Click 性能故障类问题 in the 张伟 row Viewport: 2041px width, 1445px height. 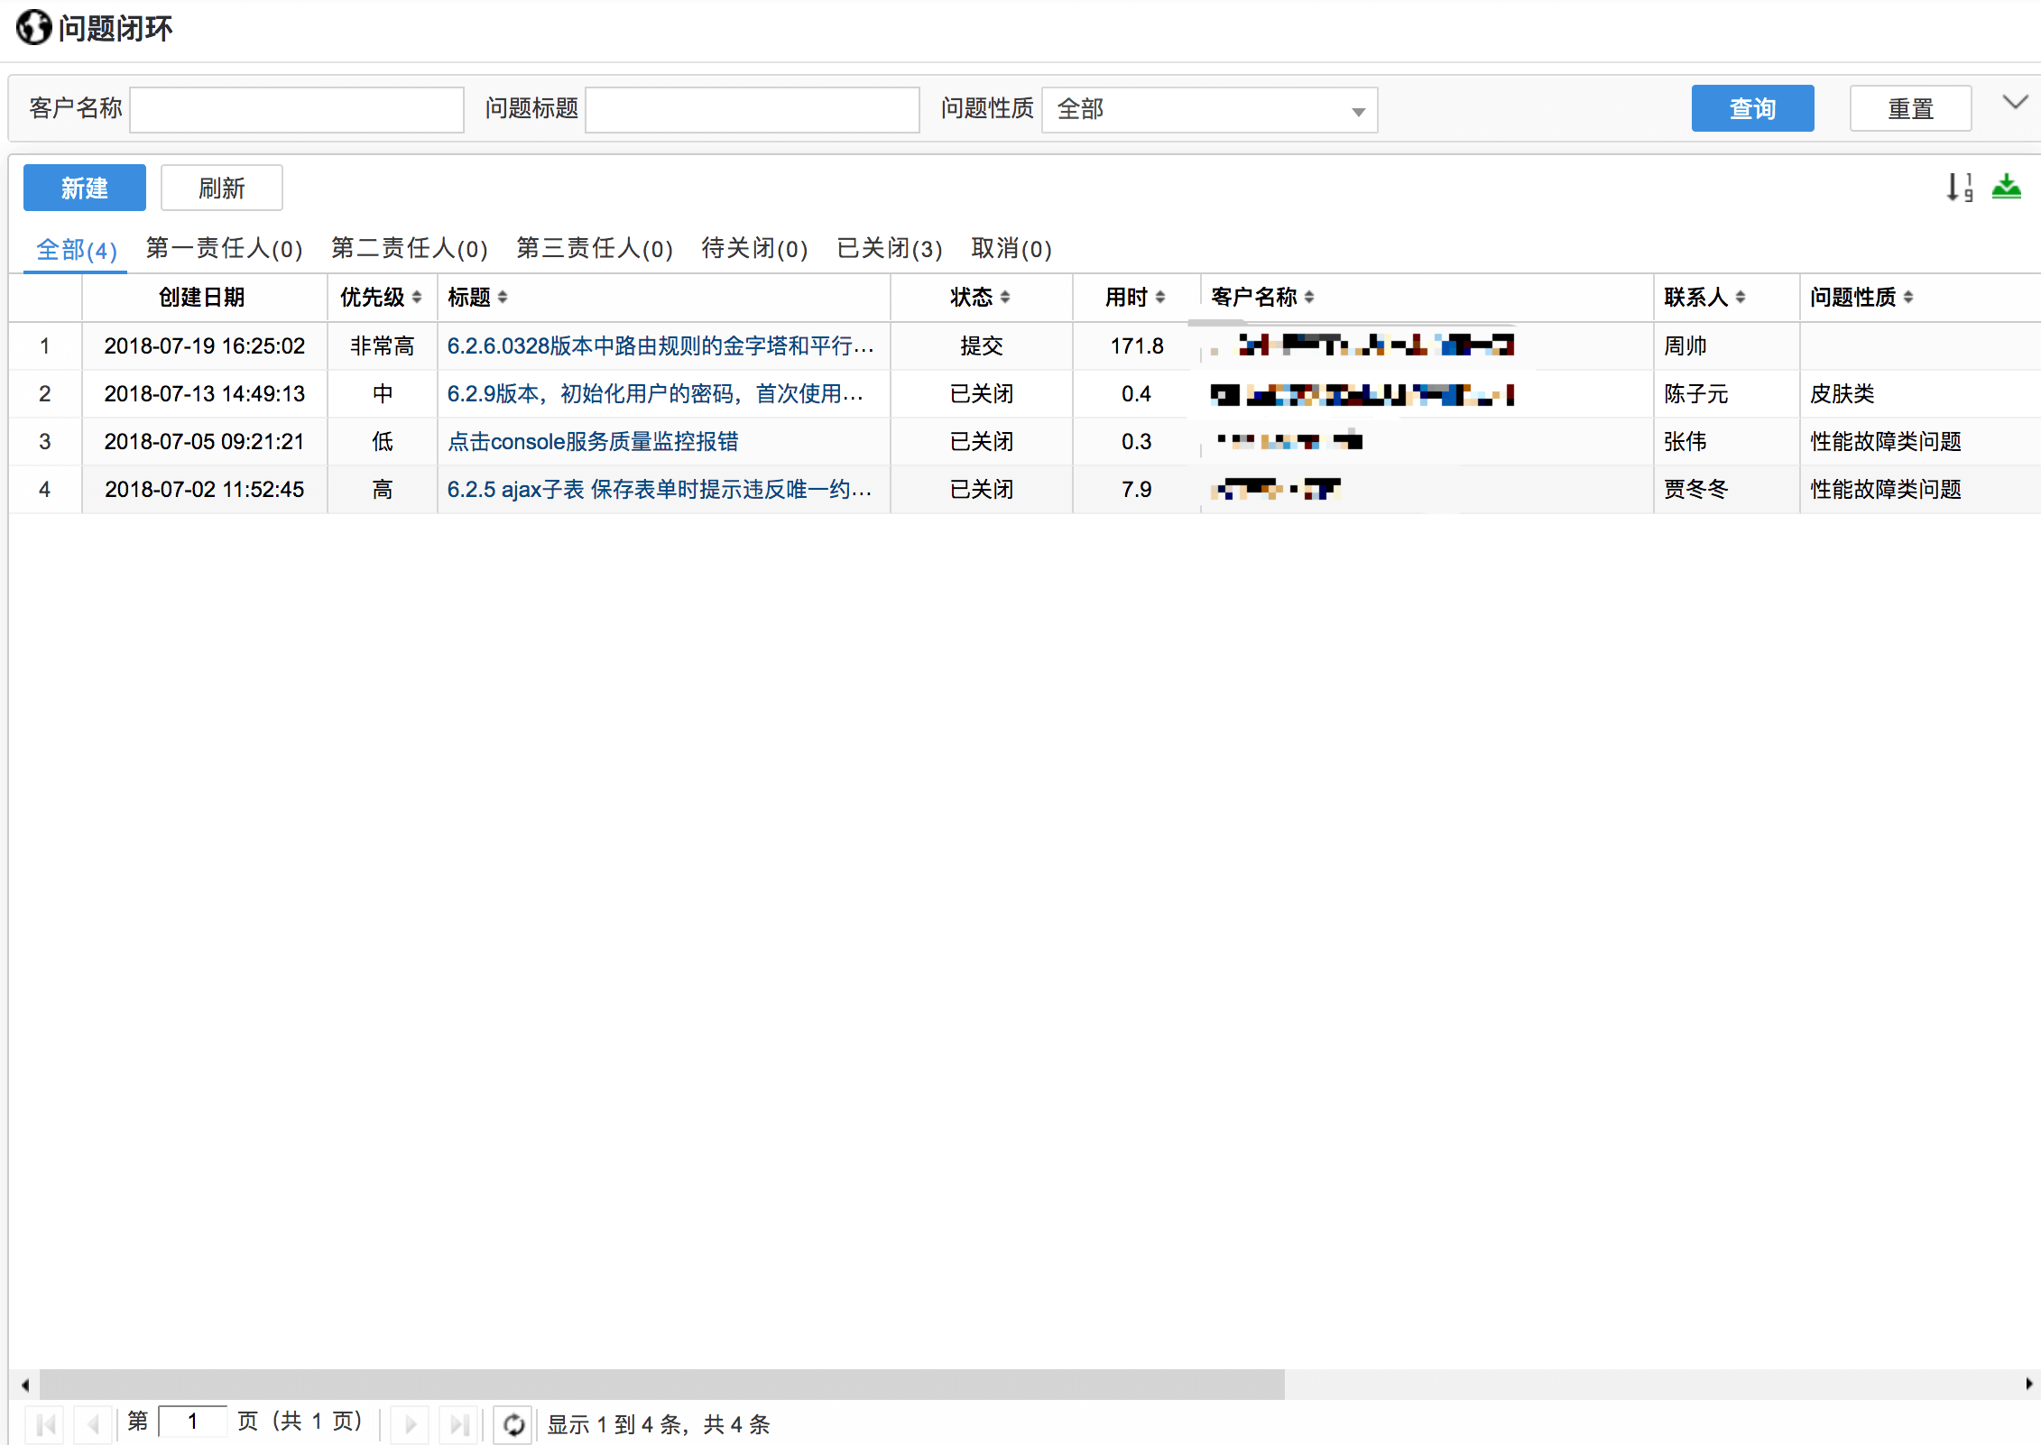(x=1886, y=441)
